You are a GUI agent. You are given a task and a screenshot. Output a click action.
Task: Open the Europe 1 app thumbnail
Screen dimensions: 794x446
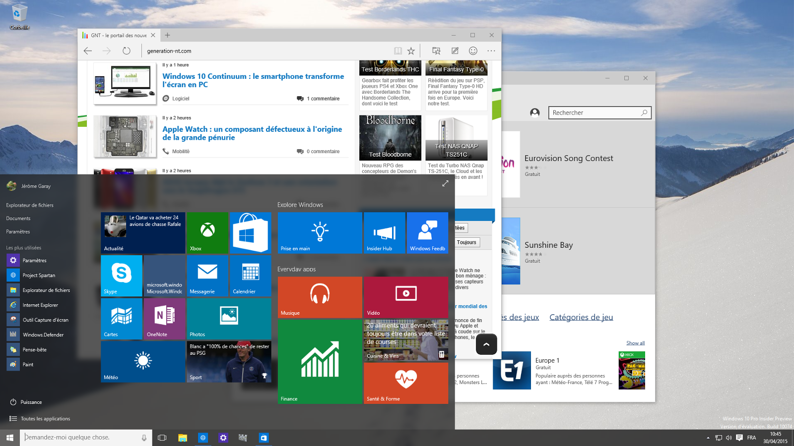click(512, 370)
